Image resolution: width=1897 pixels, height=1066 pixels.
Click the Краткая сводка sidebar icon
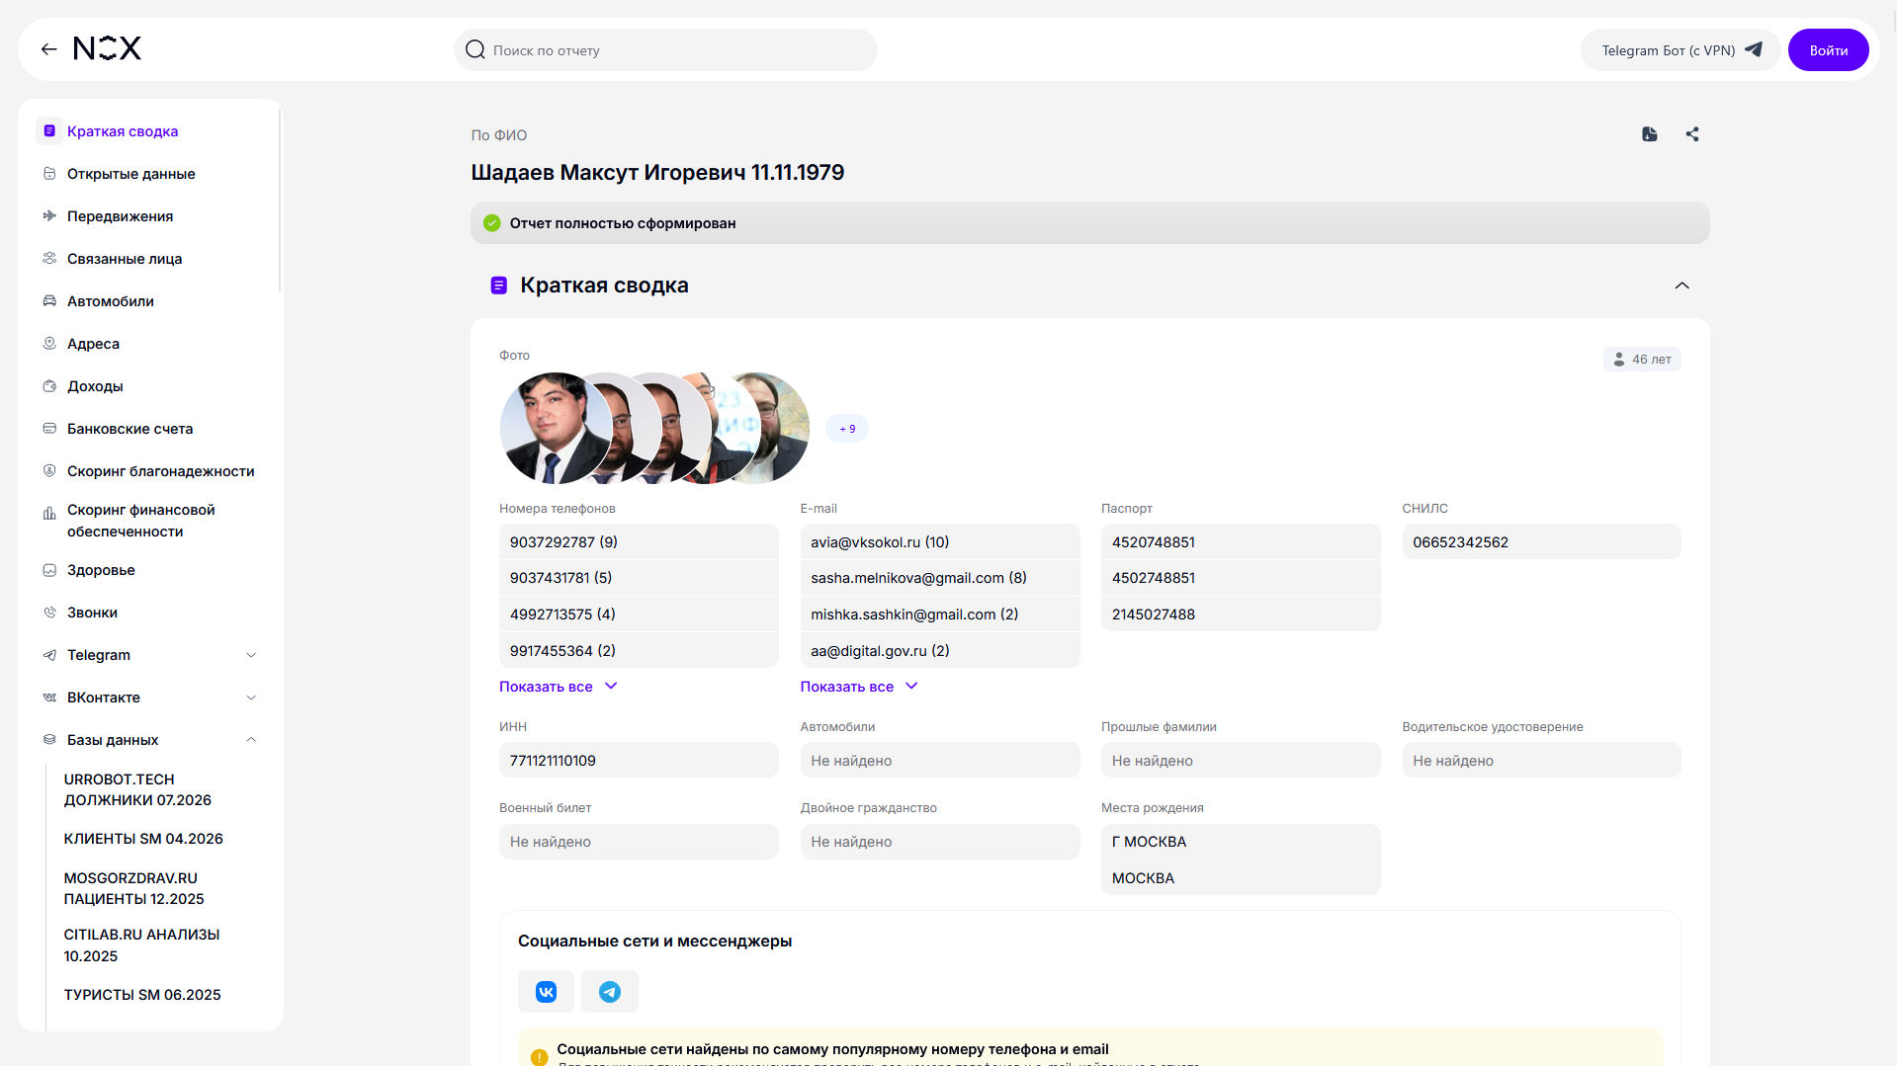49,130
